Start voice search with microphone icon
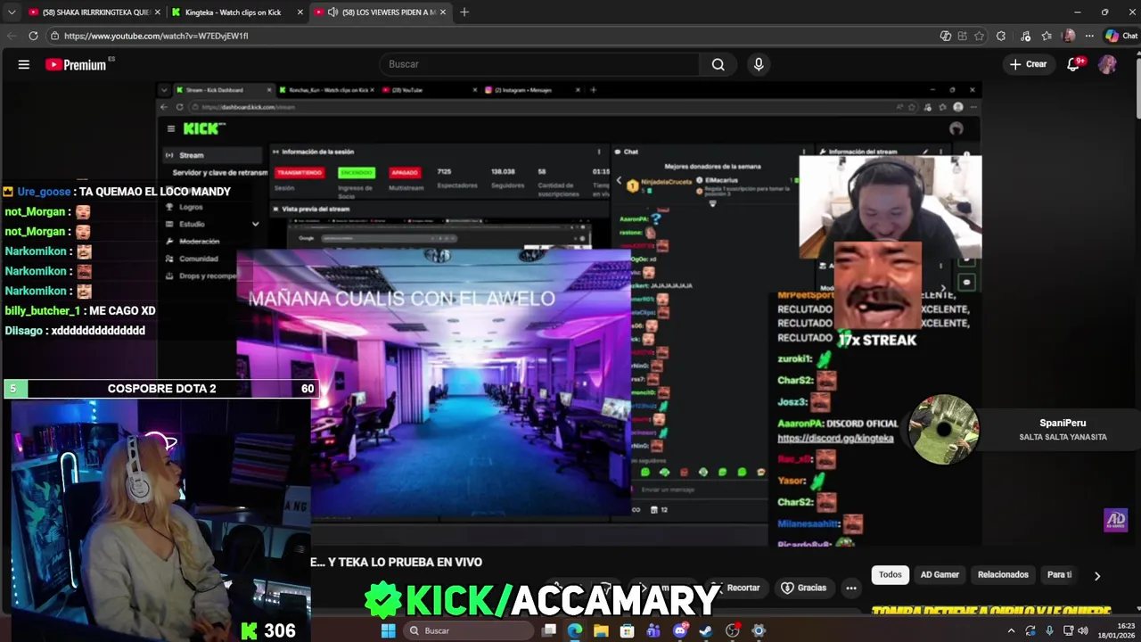The height and width of the screenshot is (642, 1141). click(x=759, y=64)
